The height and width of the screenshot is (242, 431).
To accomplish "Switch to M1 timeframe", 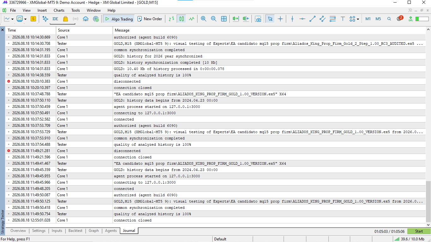I will [368, 19].
